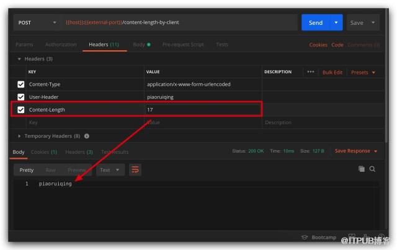Image resolution: width=397 pixels, height=250 pixels.
Task: Open the Save options dropdown arrow
Action: tap(373, 22)
